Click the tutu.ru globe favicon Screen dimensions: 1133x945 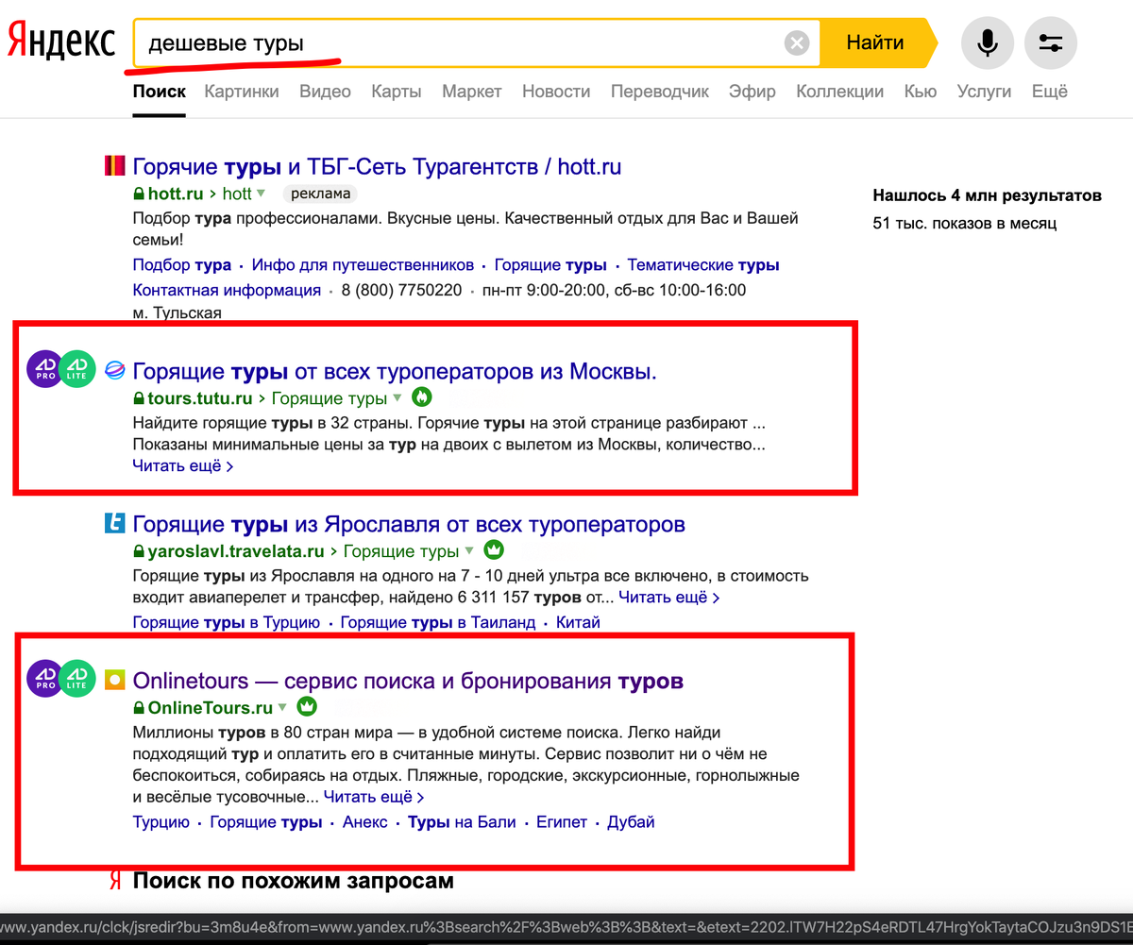(x=114, y=370)
